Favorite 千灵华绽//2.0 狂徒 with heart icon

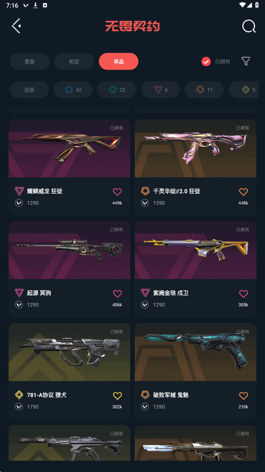tap(244, 192)
